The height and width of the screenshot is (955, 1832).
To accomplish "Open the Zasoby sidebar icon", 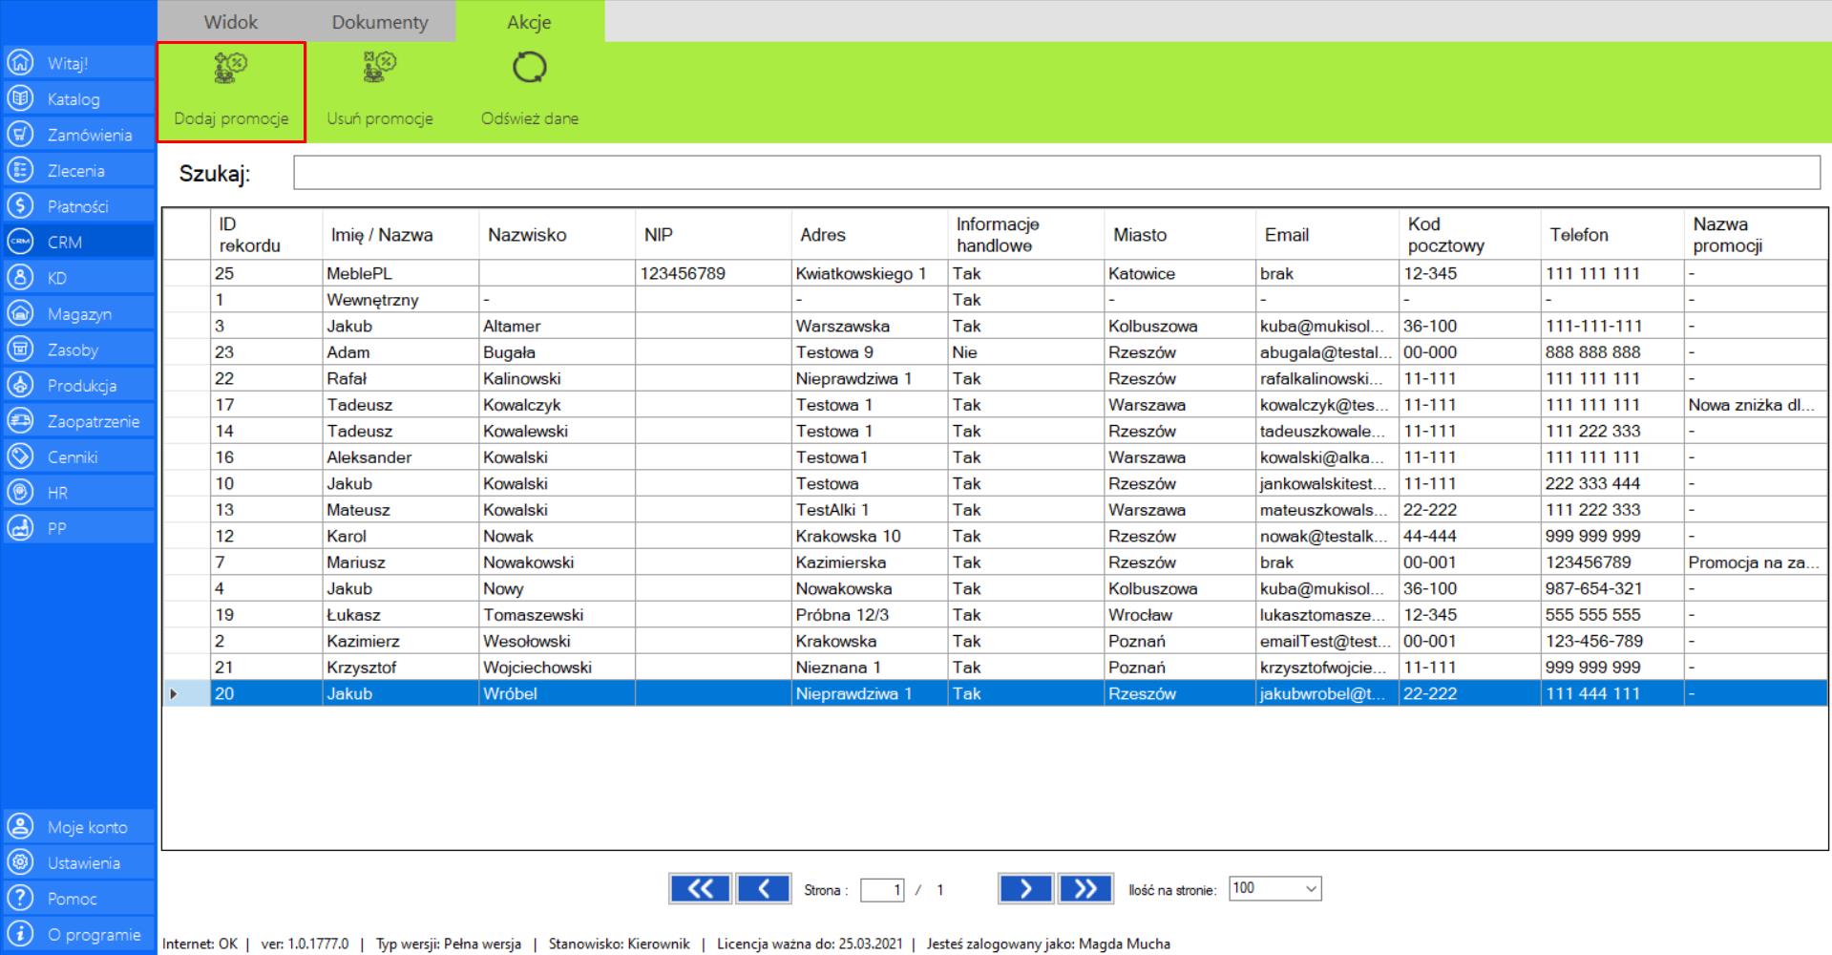I will tap(20, 350).
